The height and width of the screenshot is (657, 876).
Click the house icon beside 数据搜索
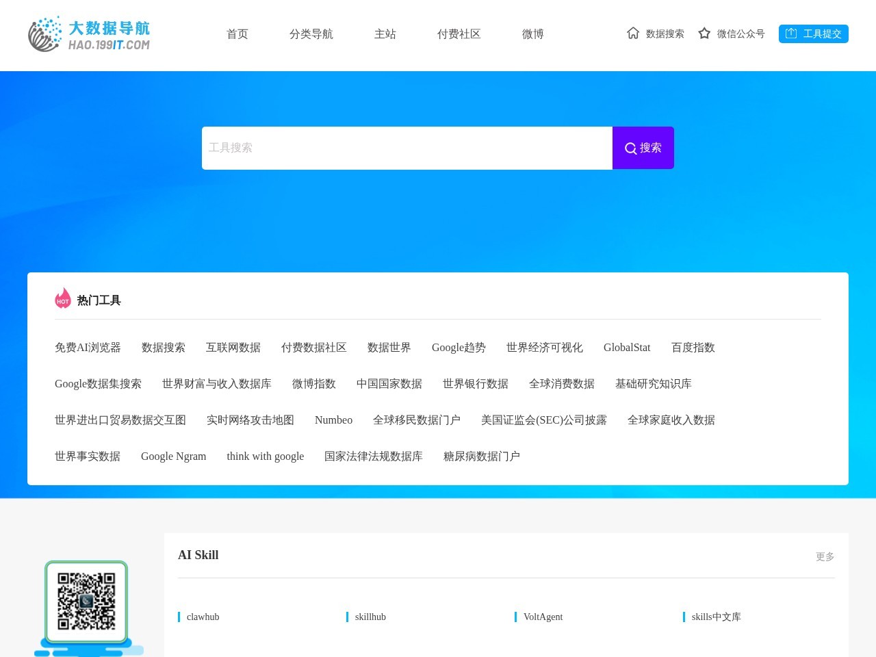(633, 33)
